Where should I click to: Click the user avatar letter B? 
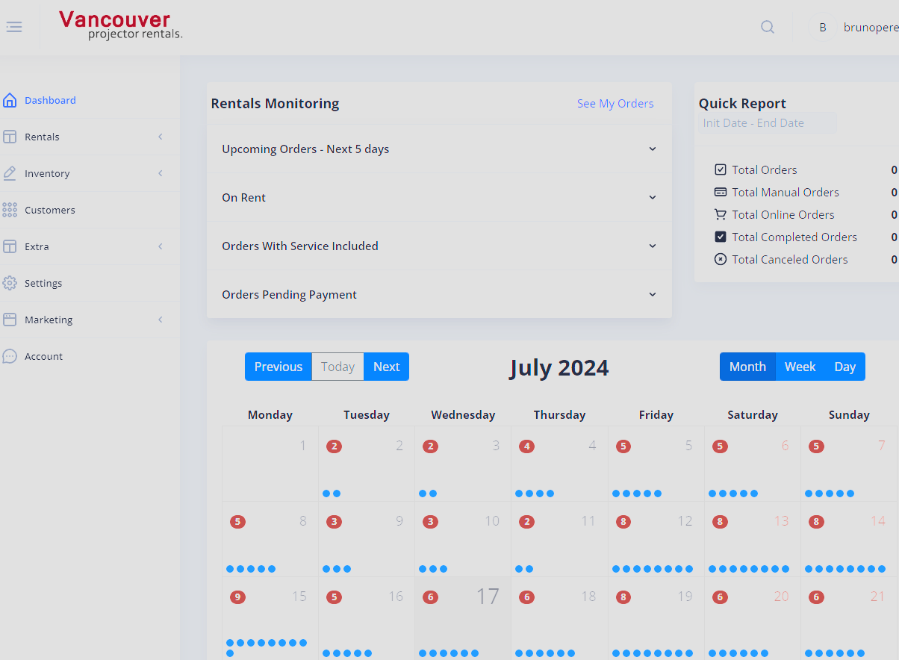(822, 28)
